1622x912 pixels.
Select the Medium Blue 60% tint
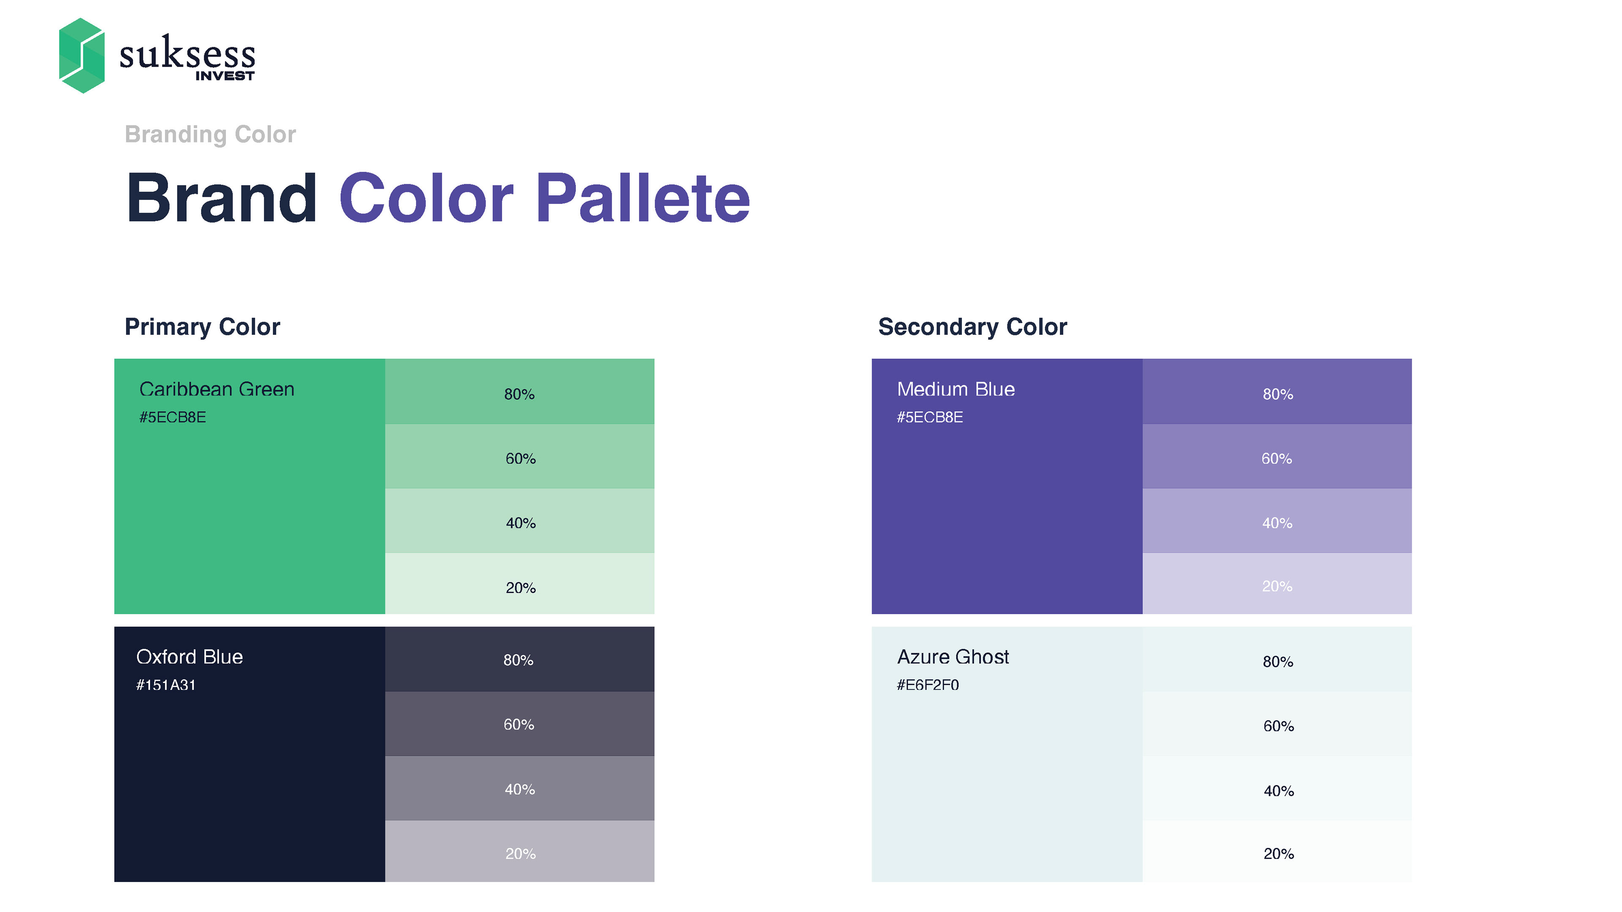point(1277,456)
